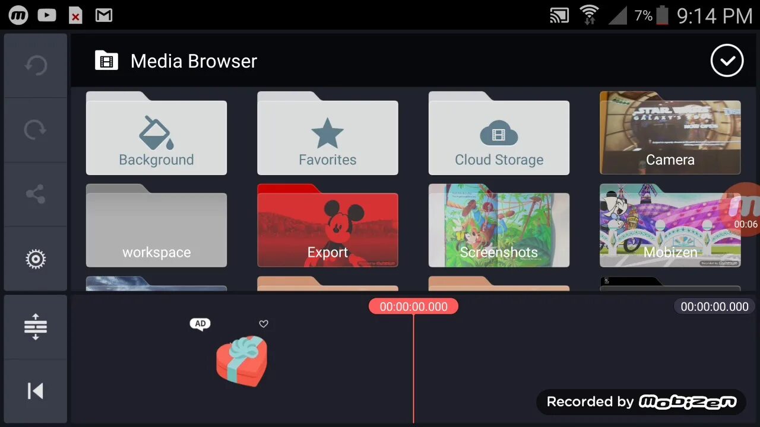Open the Camera folder
The width and height of the screenshot is (760, 427).
coord(670,133)
